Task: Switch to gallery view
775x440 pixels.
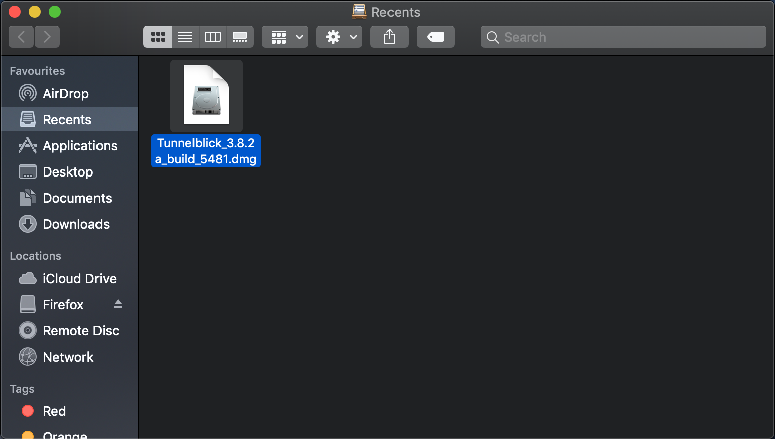Action: coord(240,37)
